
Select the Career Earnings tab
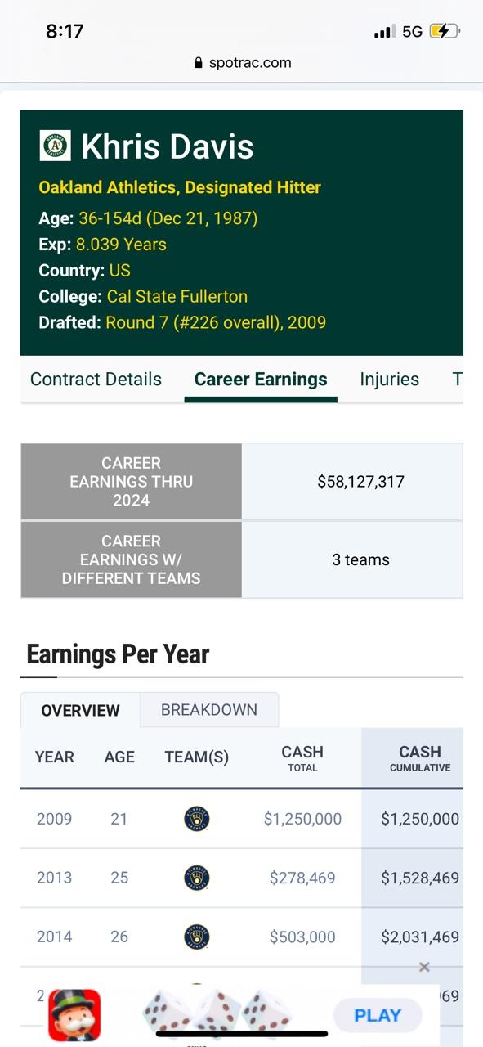[261, 380]
